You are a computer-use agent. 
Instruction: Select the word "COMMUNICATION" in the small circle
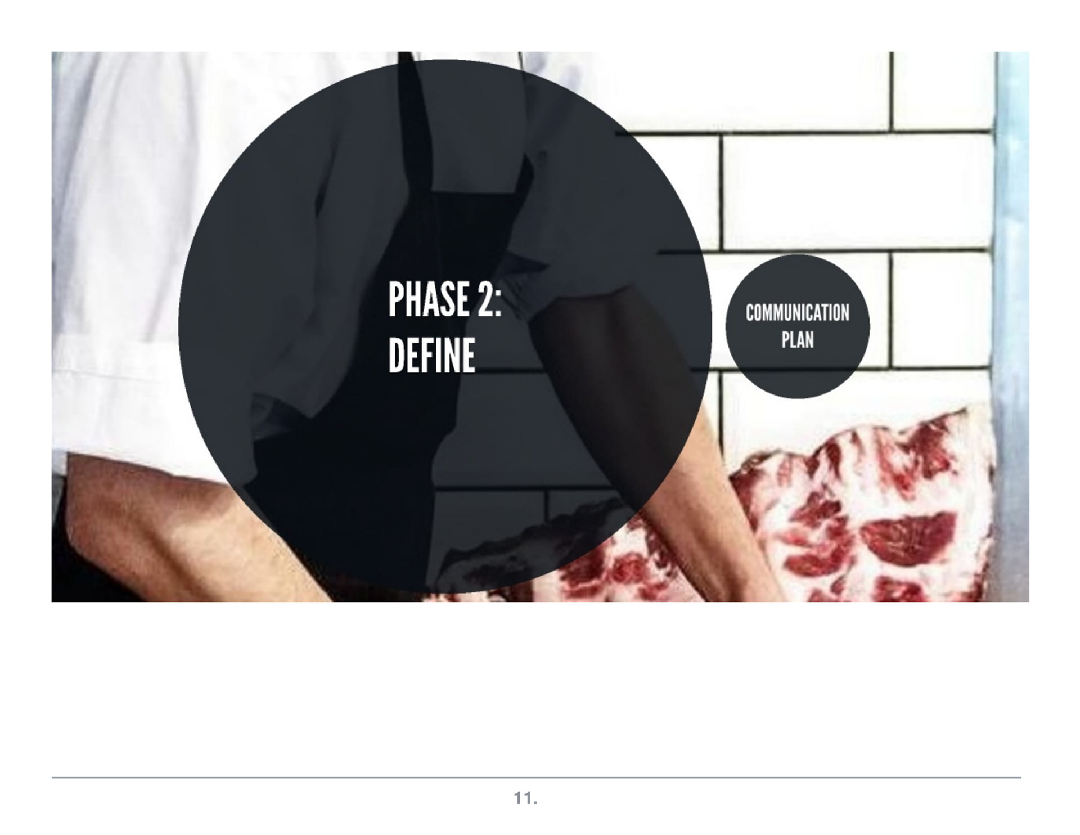click(797, 313)
